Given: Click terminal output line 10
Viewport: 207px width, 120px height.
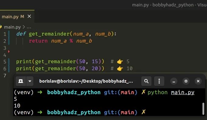Looking at the screenshot, I should (17, 106).
